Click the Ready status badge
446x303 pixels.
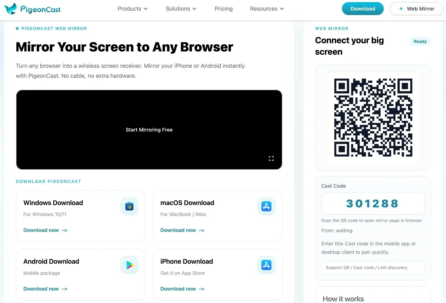[x=420, y=41]
